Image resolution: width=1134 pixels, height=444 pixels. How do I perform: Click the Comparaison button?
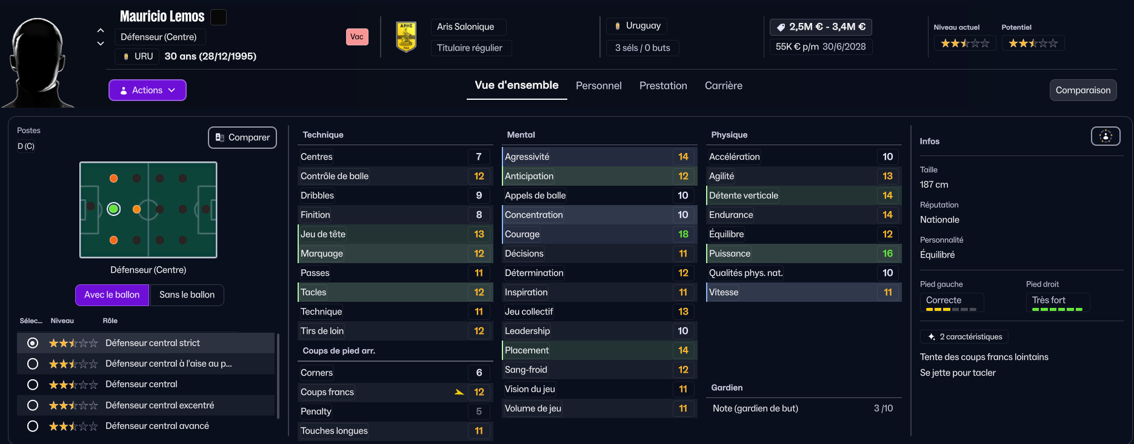(x=1082, y=90)
